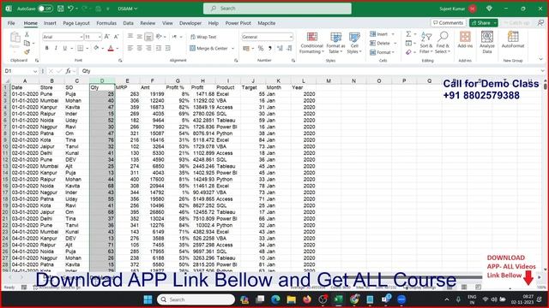The image size is (549, 308).
Task: Click the Save icon in title bar
Action: coord(61,9)
